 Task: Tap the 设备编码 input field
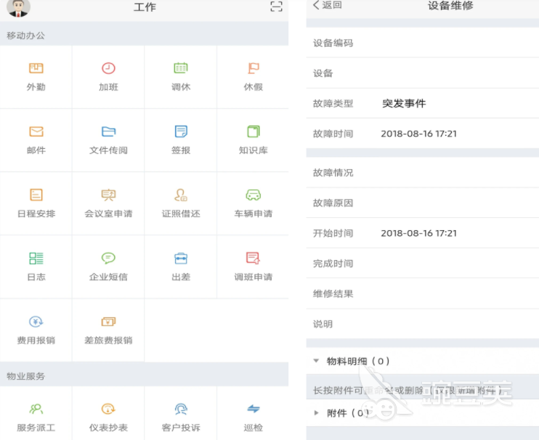450,43
